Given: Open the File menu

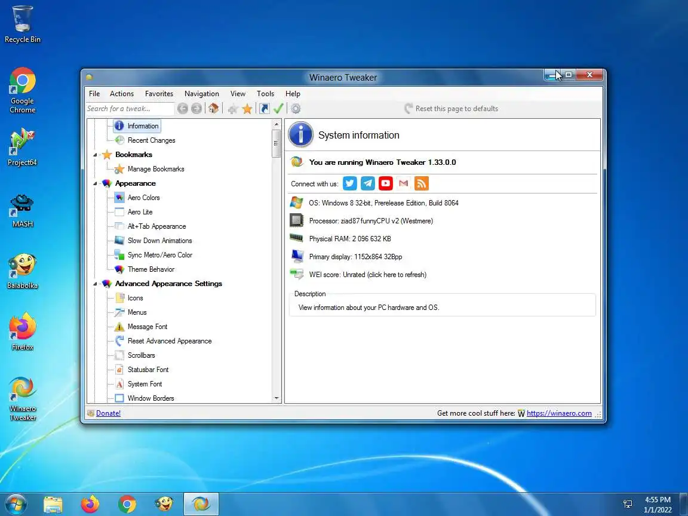Looking at the screenshot, I should [x=94, y=93].
